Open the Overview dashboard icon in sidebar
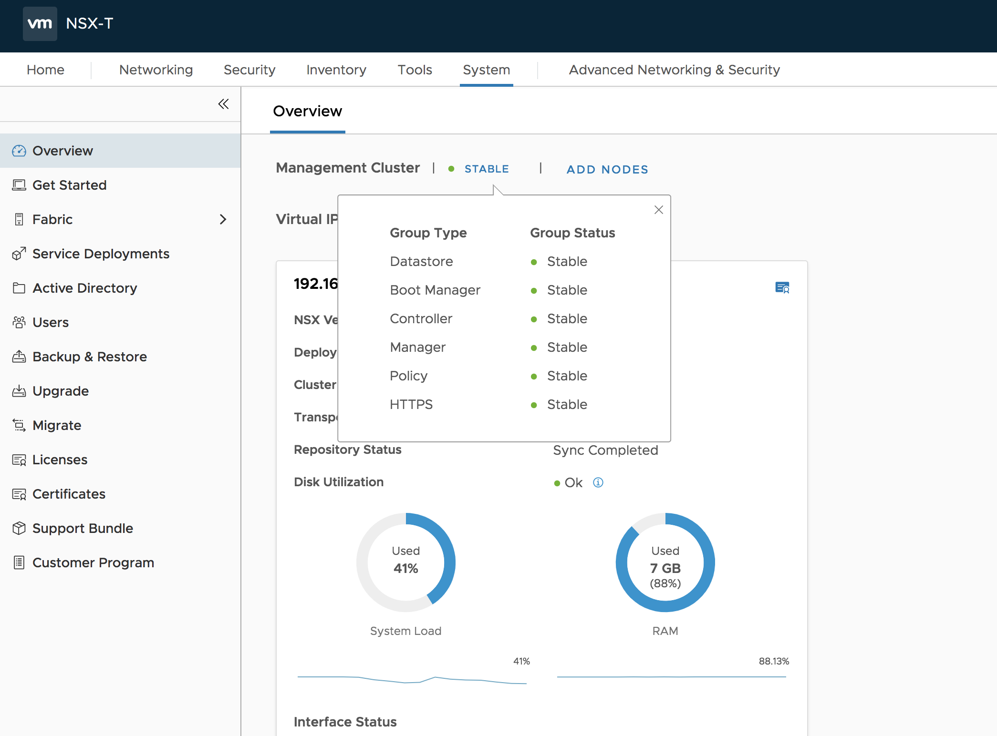 tap(19, 151)
